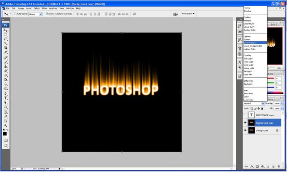The height and width of the screenshot is (172, 287).
Task: Show the PHOTOSHOP copy text layer
Action: pyautogui.click(x=245, y=115)
